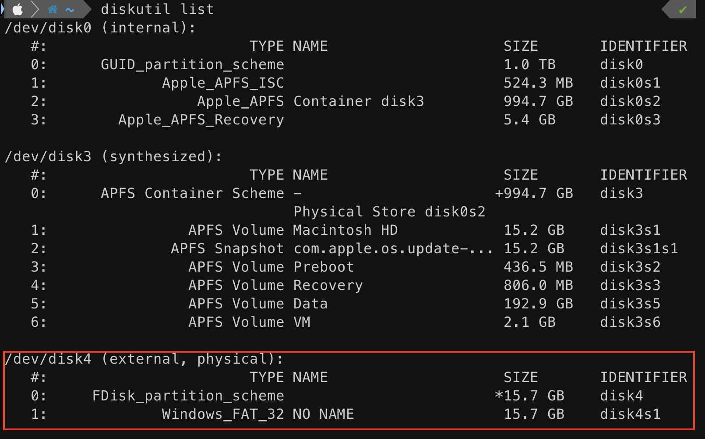Click the '/dev/disk0 (internal):' header
Screen dimensions: 705x439
pyautogui.click(x=100, y=28)
